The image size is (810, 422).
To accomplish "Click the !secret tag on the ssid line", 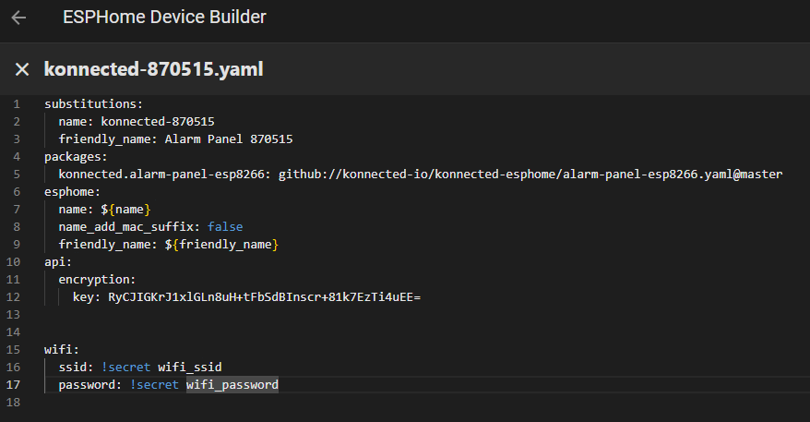I will tap(126, 368).
